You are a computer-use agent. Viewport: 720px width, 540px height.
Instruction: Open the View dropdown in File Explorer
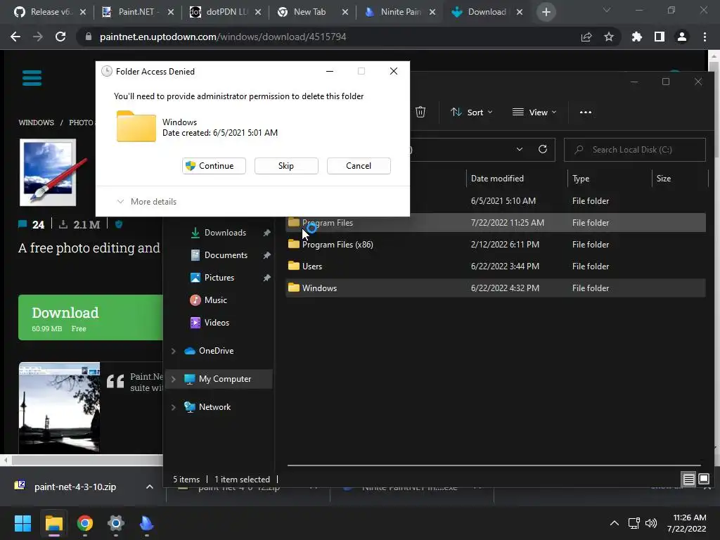coord(534,112)
